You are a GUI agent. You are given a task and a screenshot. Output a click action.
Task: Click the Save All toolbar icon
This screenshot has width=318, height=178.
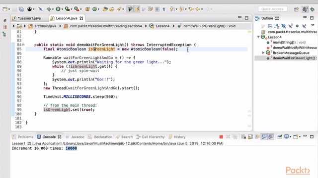pos(21,9)
